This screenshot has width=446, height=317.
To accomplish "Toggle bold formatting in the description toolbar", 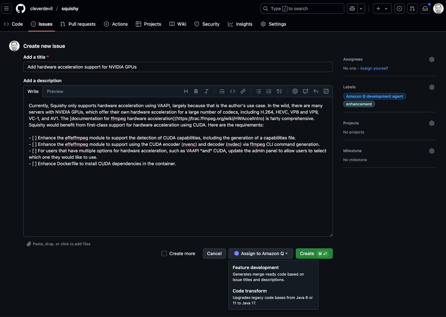I will tap(196, 91).
